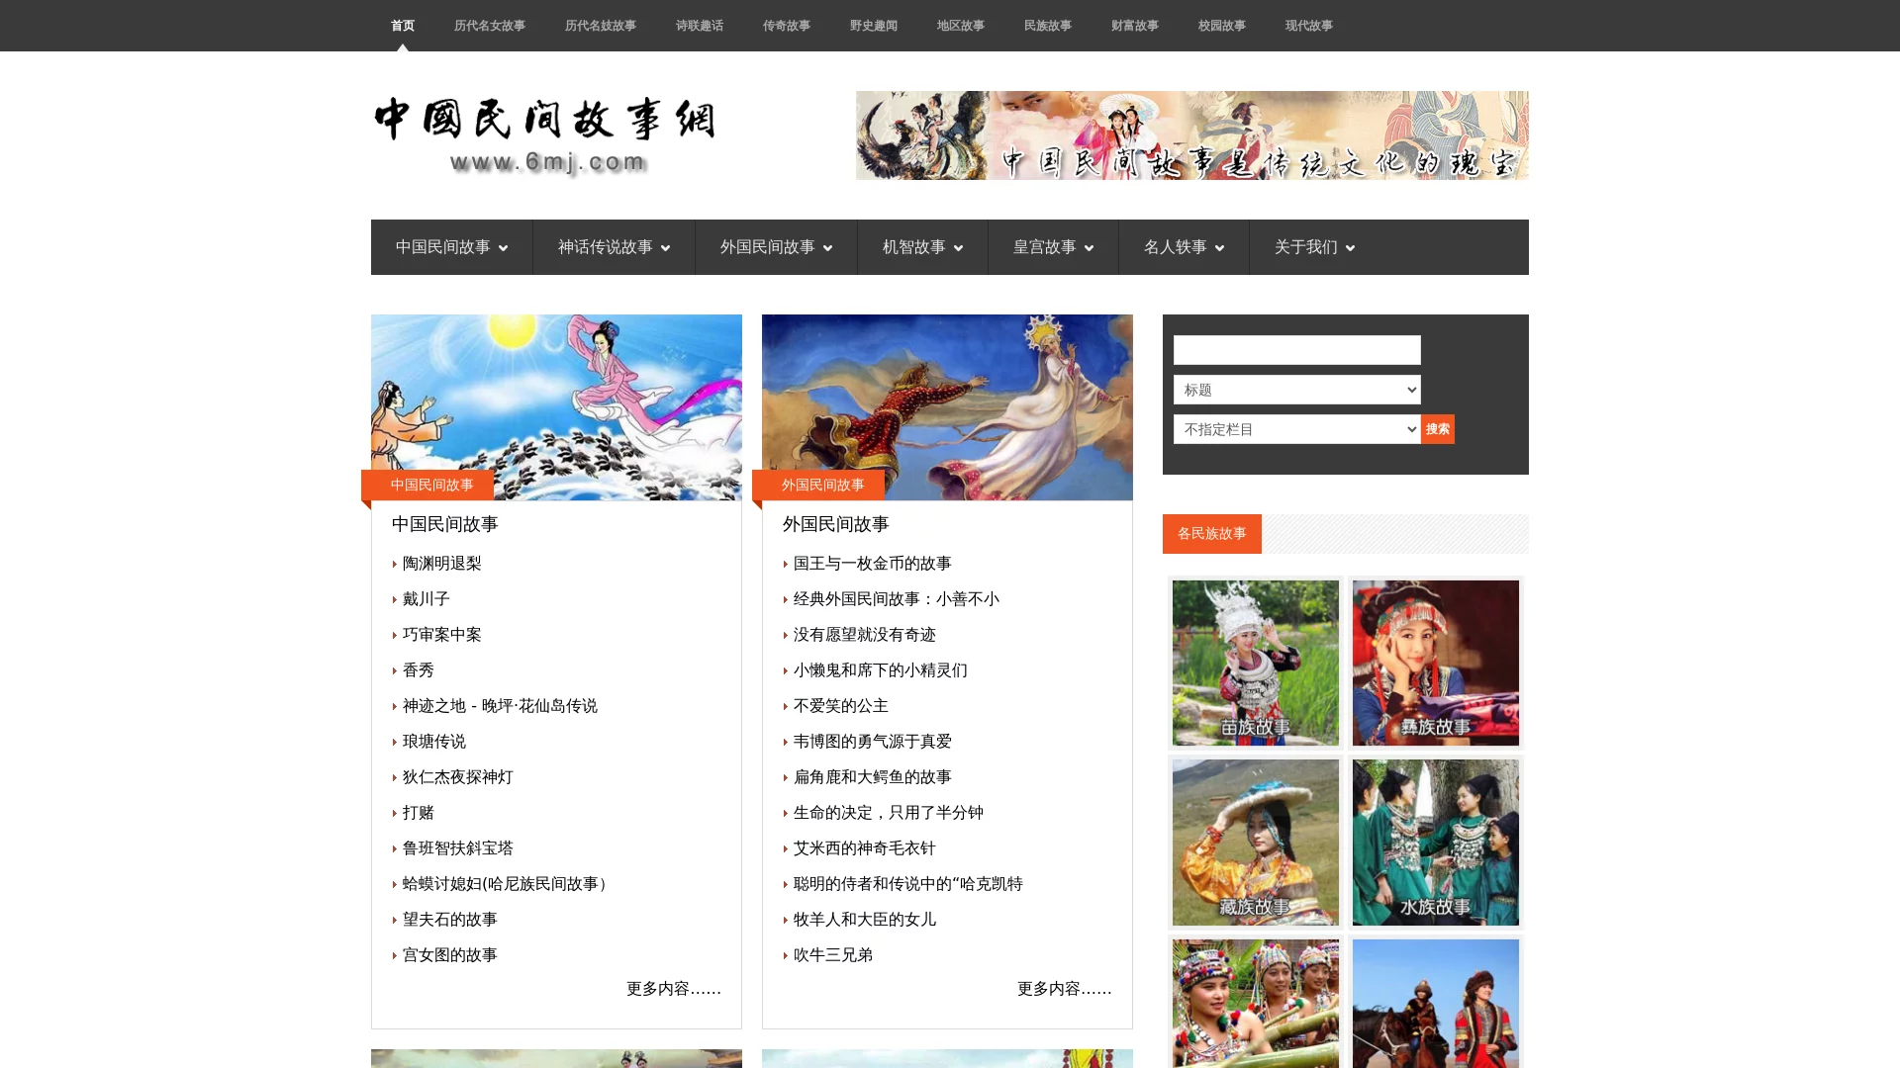Open 历代名女故事 in top navigation
Viewport: 1900px width, 1068px height.
[x=490, y=26]
